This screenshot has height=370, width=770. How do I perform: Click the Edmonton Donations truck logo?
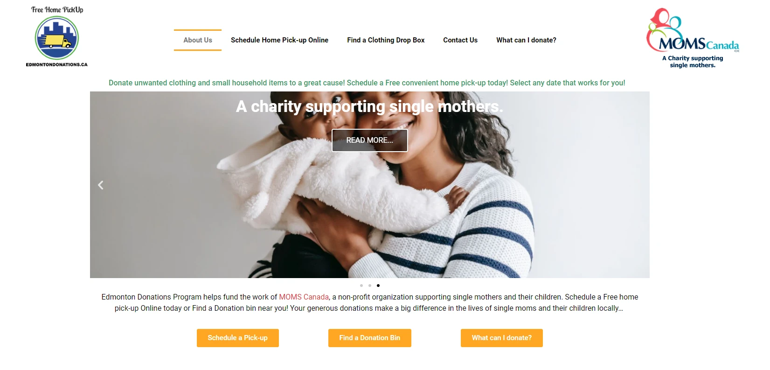click(57, 38)
